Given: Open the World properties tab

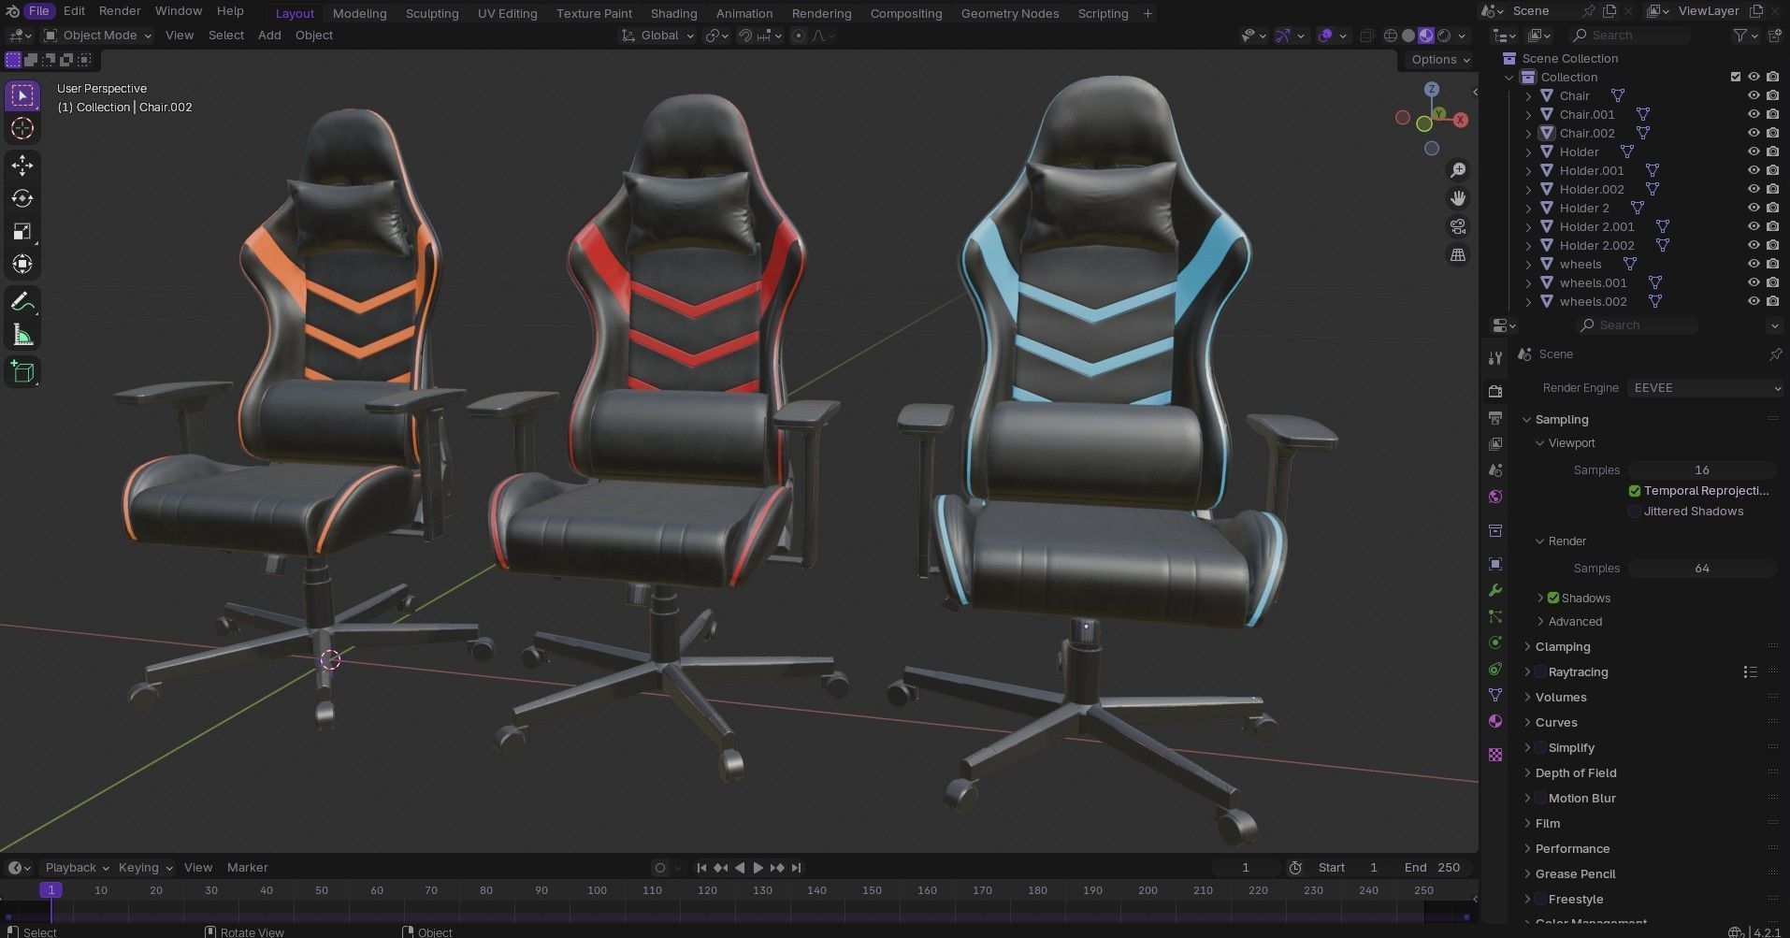Looking at the screenshot, I should coord(1495,497).
